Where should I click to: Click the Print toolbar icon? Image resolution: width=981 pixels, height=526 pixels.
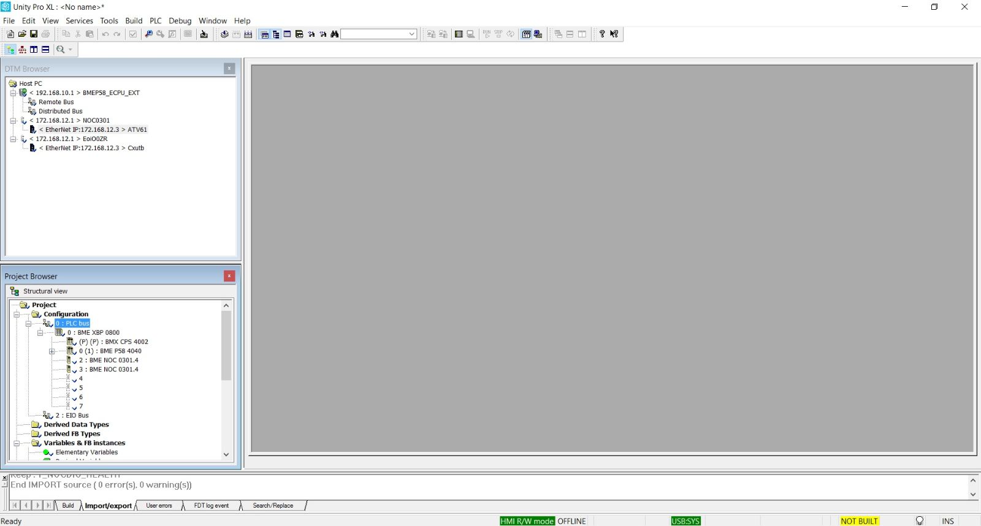coord(45,34)
